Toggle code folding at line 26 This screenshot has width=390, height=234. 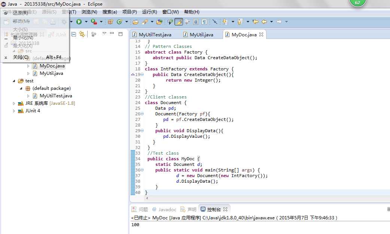[142, 114]
